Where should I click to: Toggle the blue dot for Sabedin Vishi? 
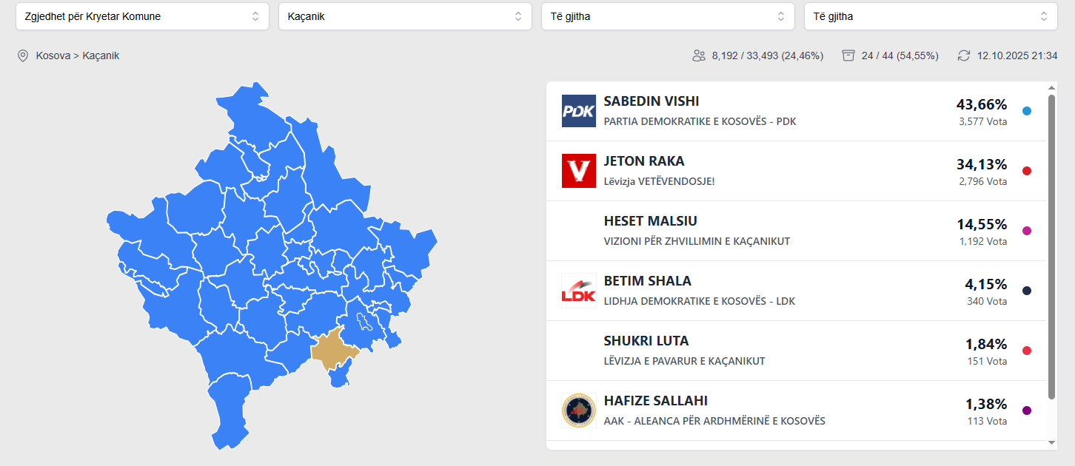click(x=1026, y=111)
